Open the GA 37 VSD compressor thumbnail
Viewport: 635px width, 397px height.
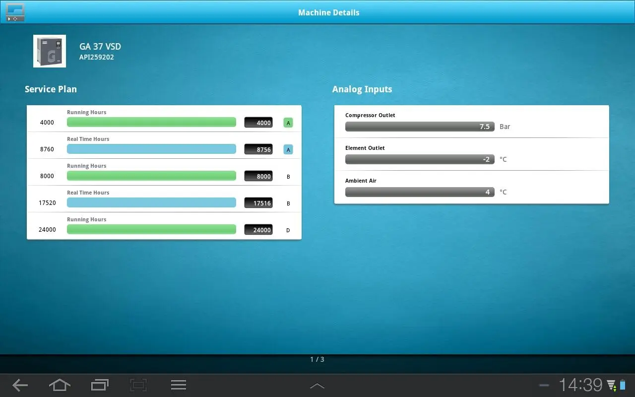click(x=50, y=51)
